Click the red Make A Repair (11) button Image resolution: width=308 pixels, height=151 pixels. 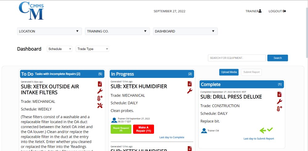(144, 129)
